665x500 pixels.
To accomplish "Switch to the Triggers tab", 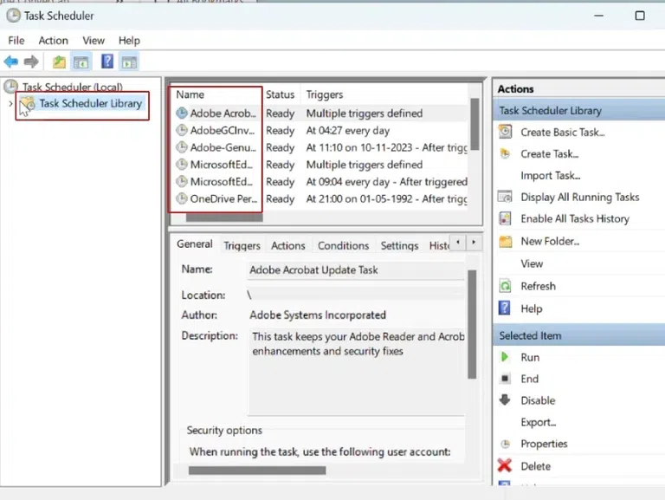I will [x=242, y=246].
